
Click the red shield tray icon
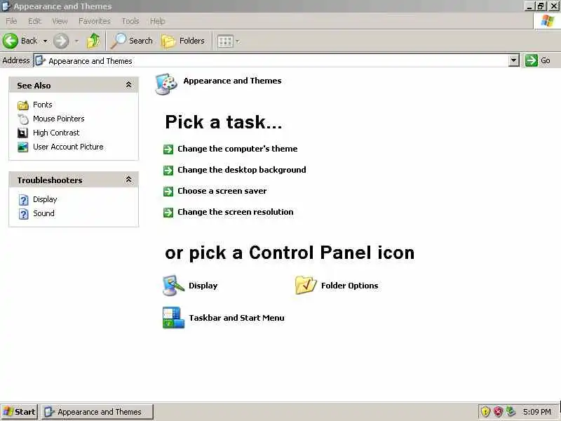pyautogui.click(x=498, y=412)
